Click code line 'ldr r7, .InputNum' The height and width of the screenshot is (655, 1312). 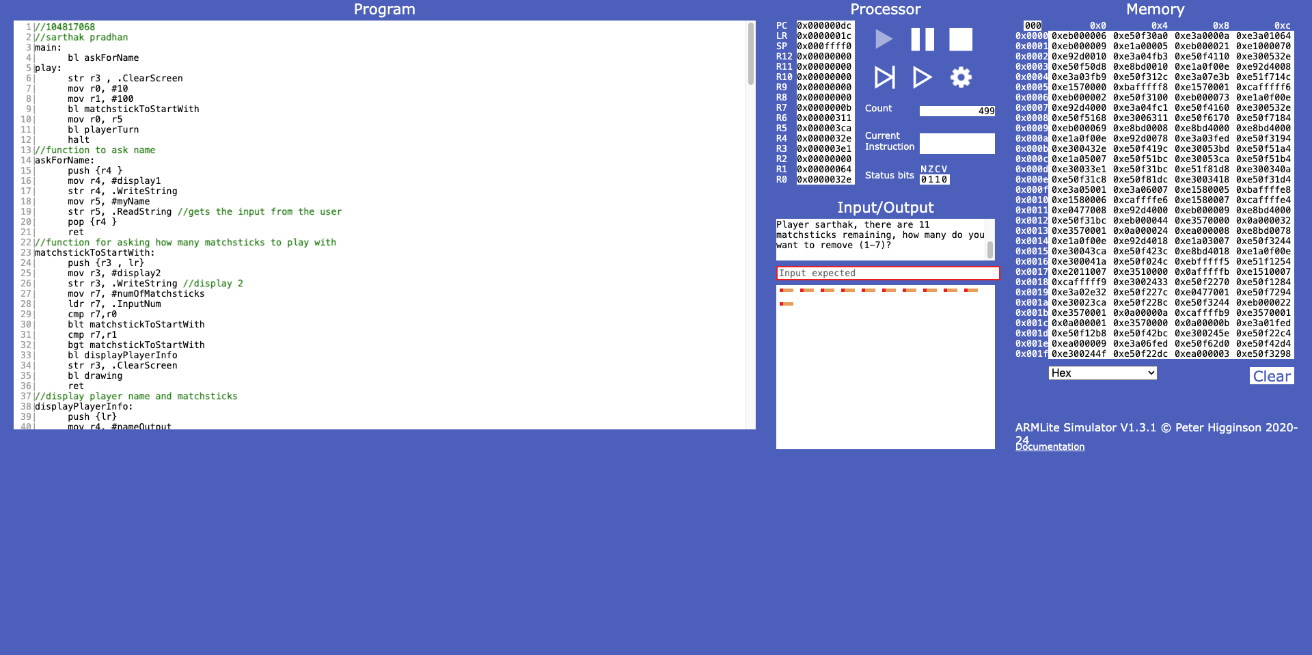pos(114,304)
